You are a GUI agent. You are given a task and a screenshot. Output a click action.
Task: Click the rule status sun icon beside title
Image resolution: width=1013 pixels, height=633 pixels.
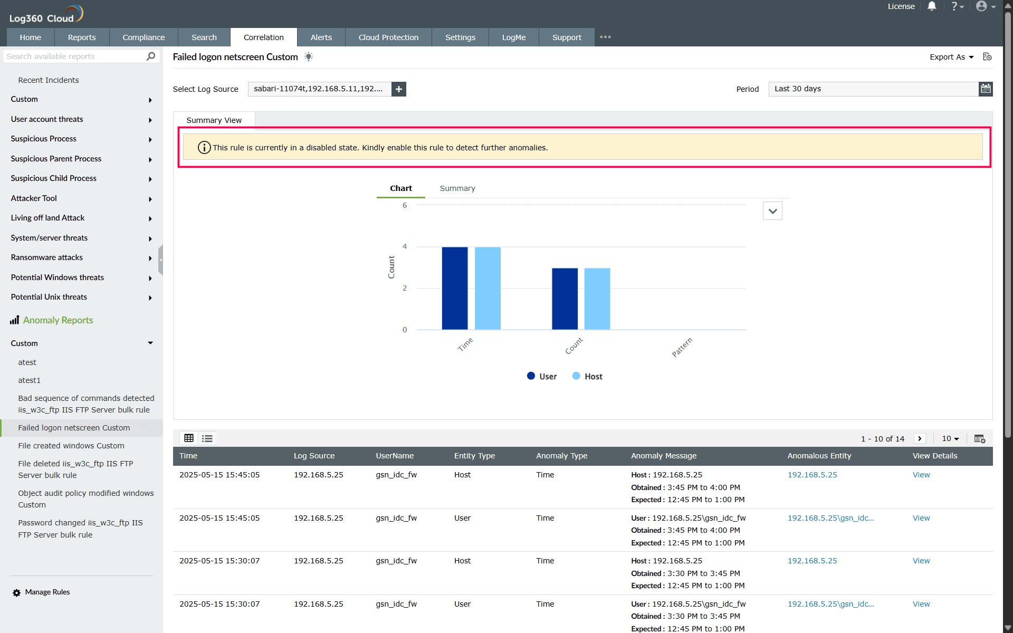309,57
